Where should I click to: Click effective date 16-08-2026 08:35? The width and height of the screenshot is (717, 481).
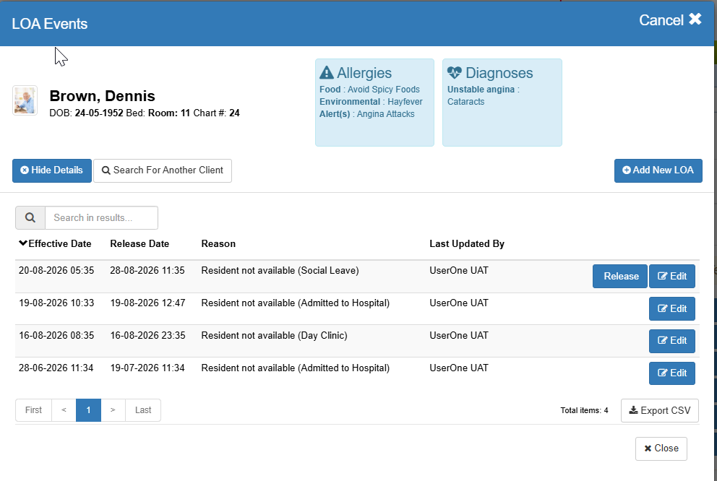coord(56,336)
